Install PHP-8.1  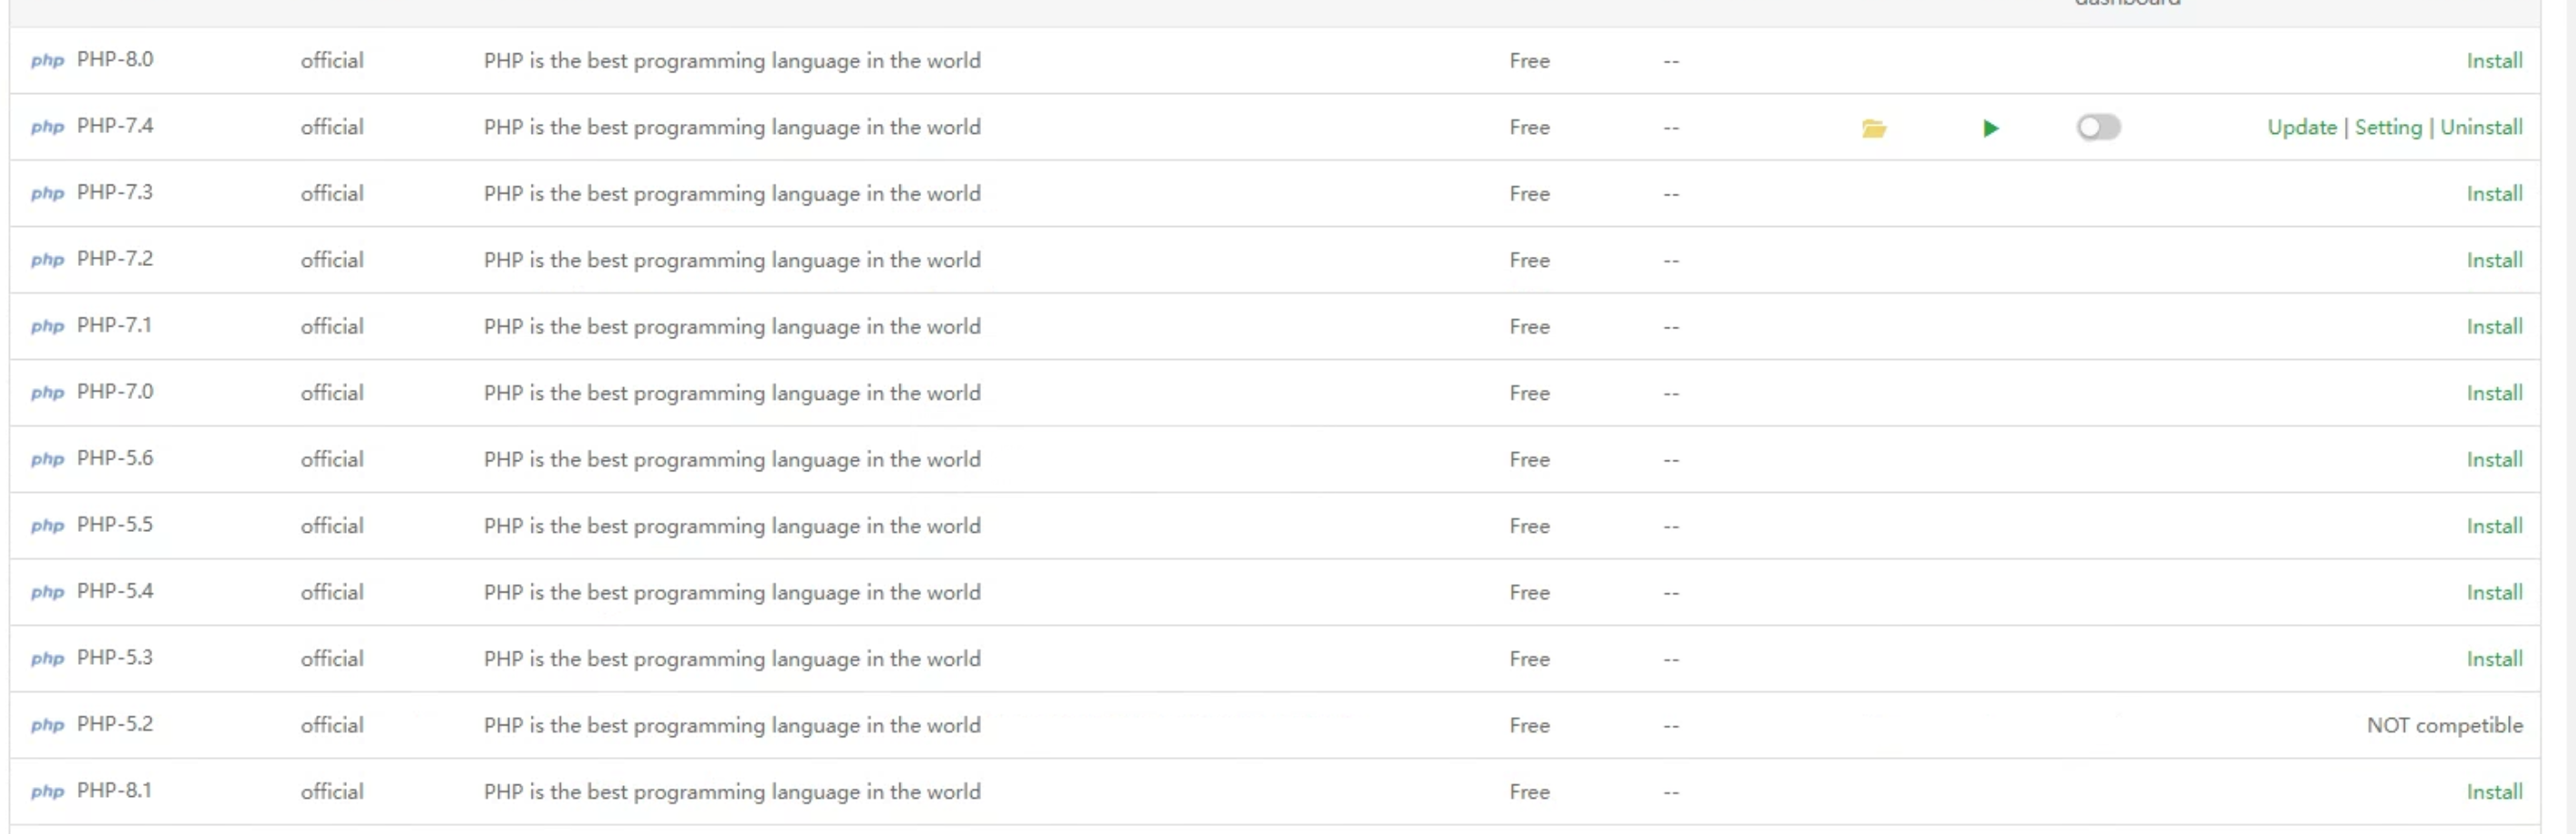(2493, 792)
